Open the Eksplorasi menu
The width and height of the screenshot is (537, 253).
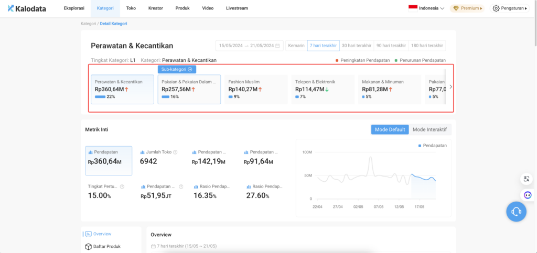click(x=74, y=8)
